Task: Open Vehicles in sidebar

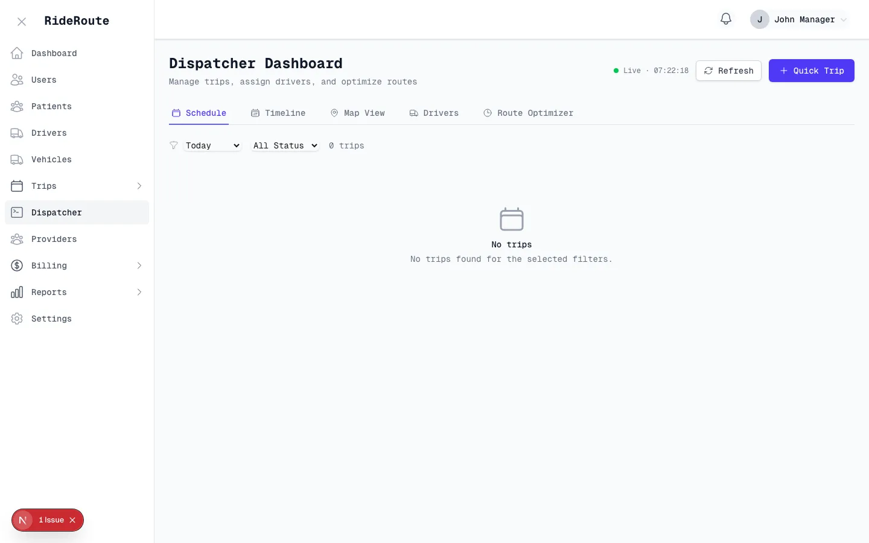Action: (x=77, y=159)
